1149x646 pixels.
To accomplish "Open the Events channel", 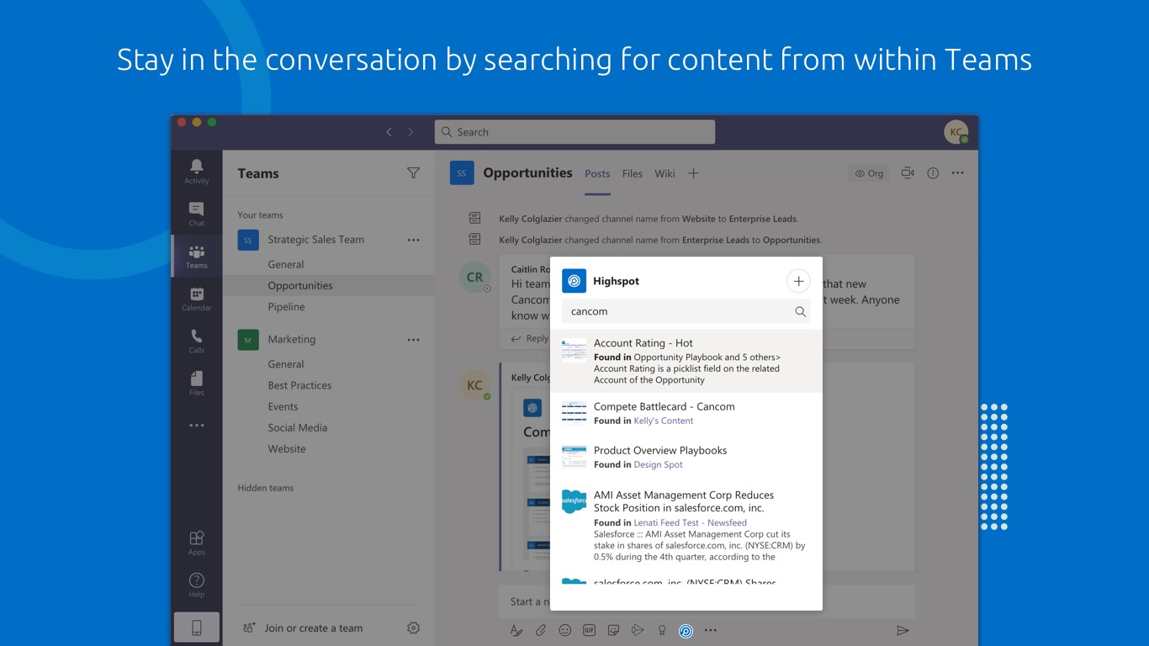I will click(283, 406).
